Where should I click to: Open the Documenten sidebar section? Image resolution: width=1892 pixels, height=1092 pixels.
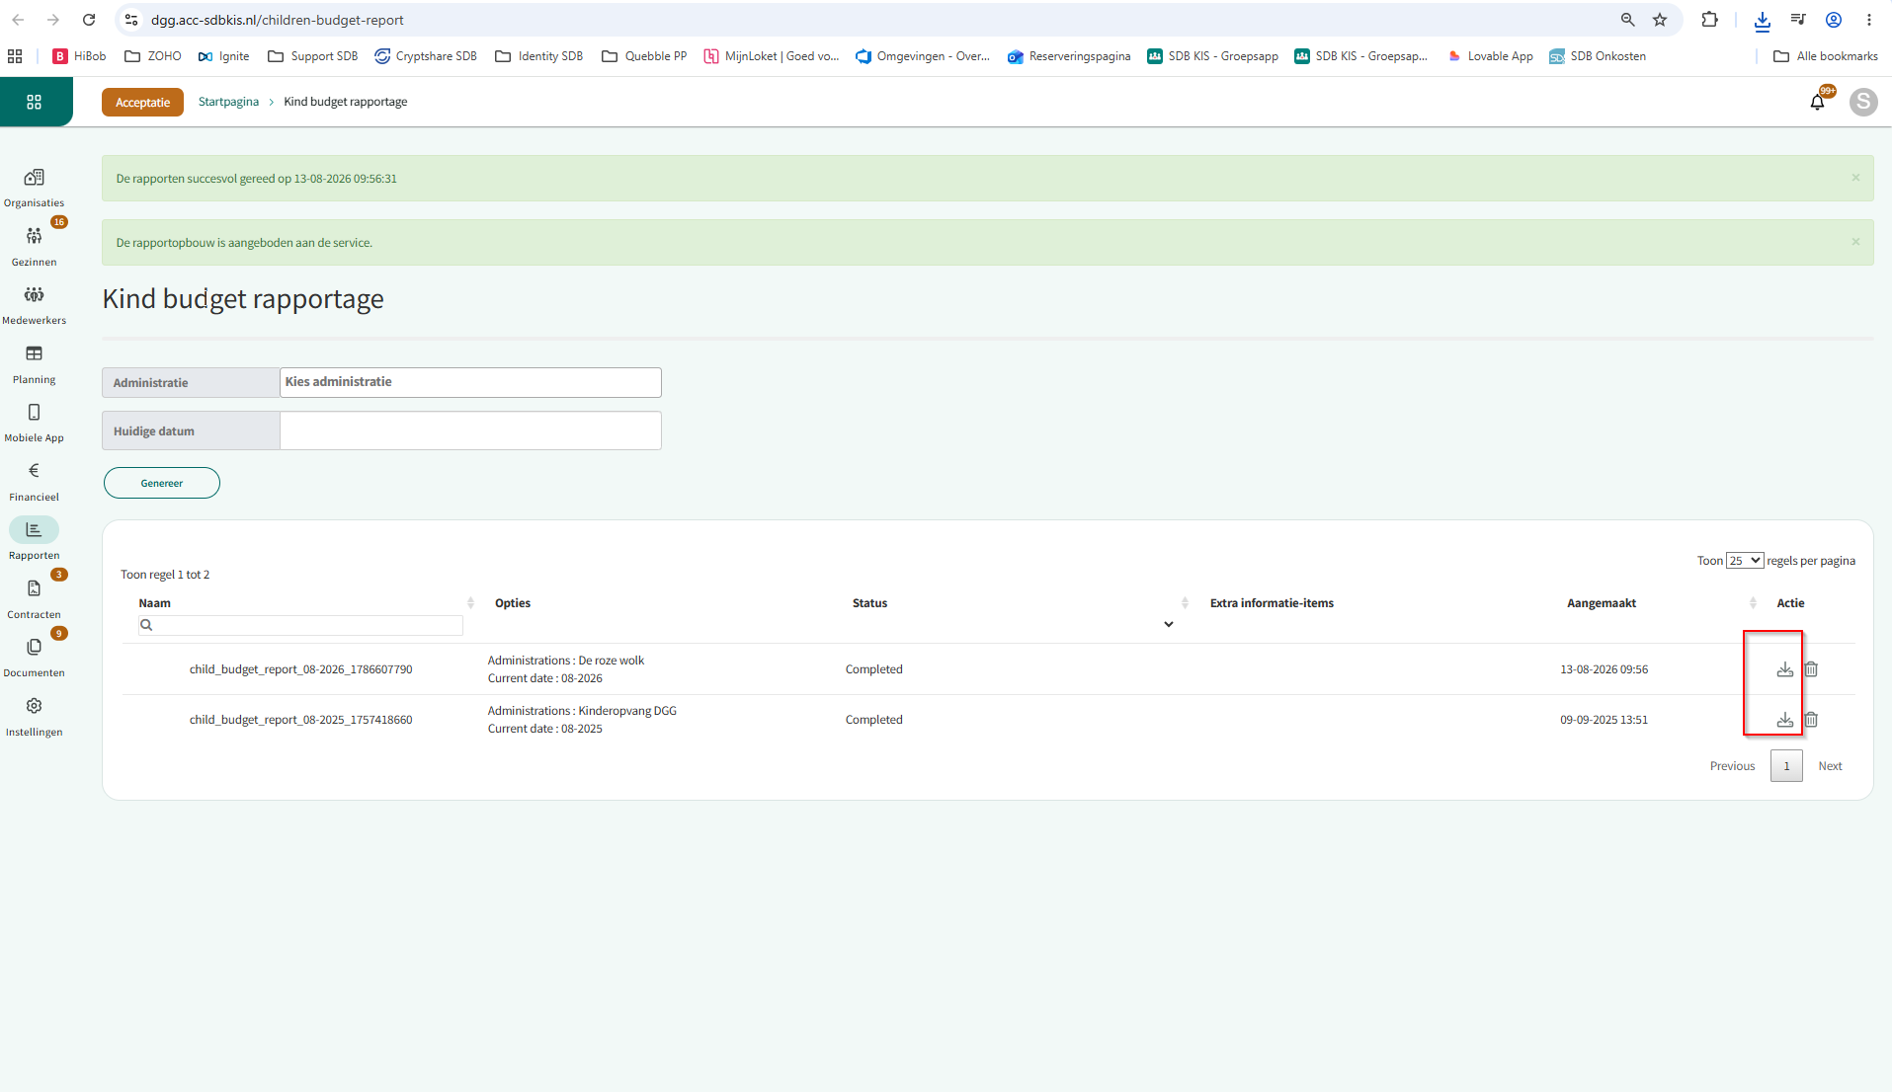pos(34,656)
